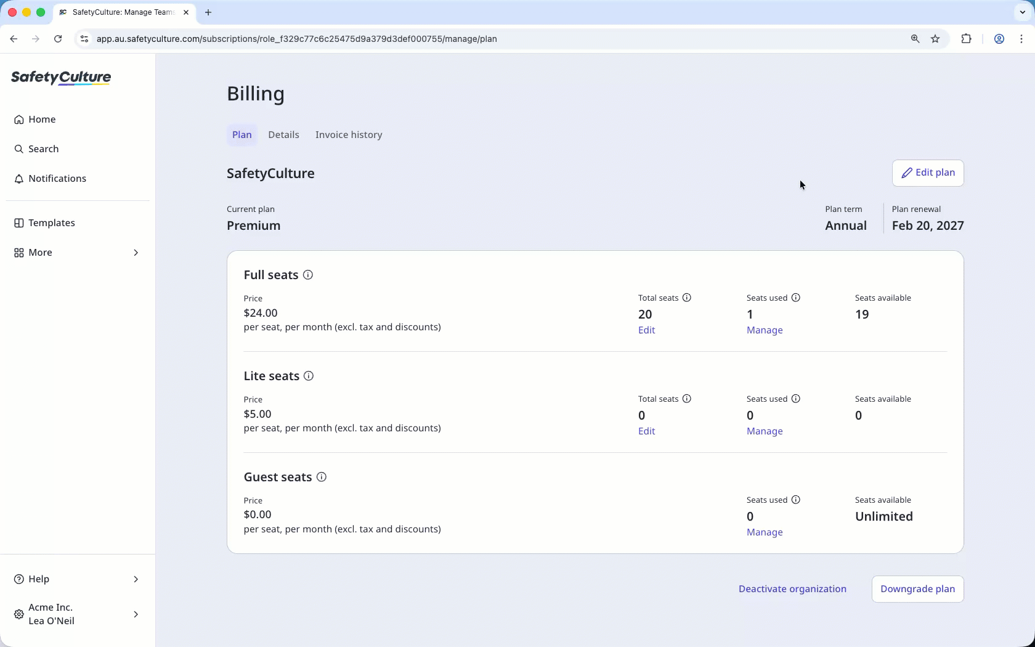Open the Chrome profile menu

[999, 39]
